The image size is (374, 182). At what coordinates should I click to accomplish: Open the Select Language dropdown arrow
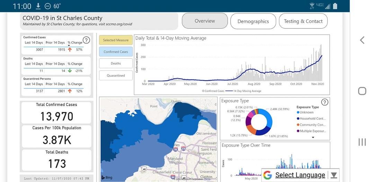point(334,175)
